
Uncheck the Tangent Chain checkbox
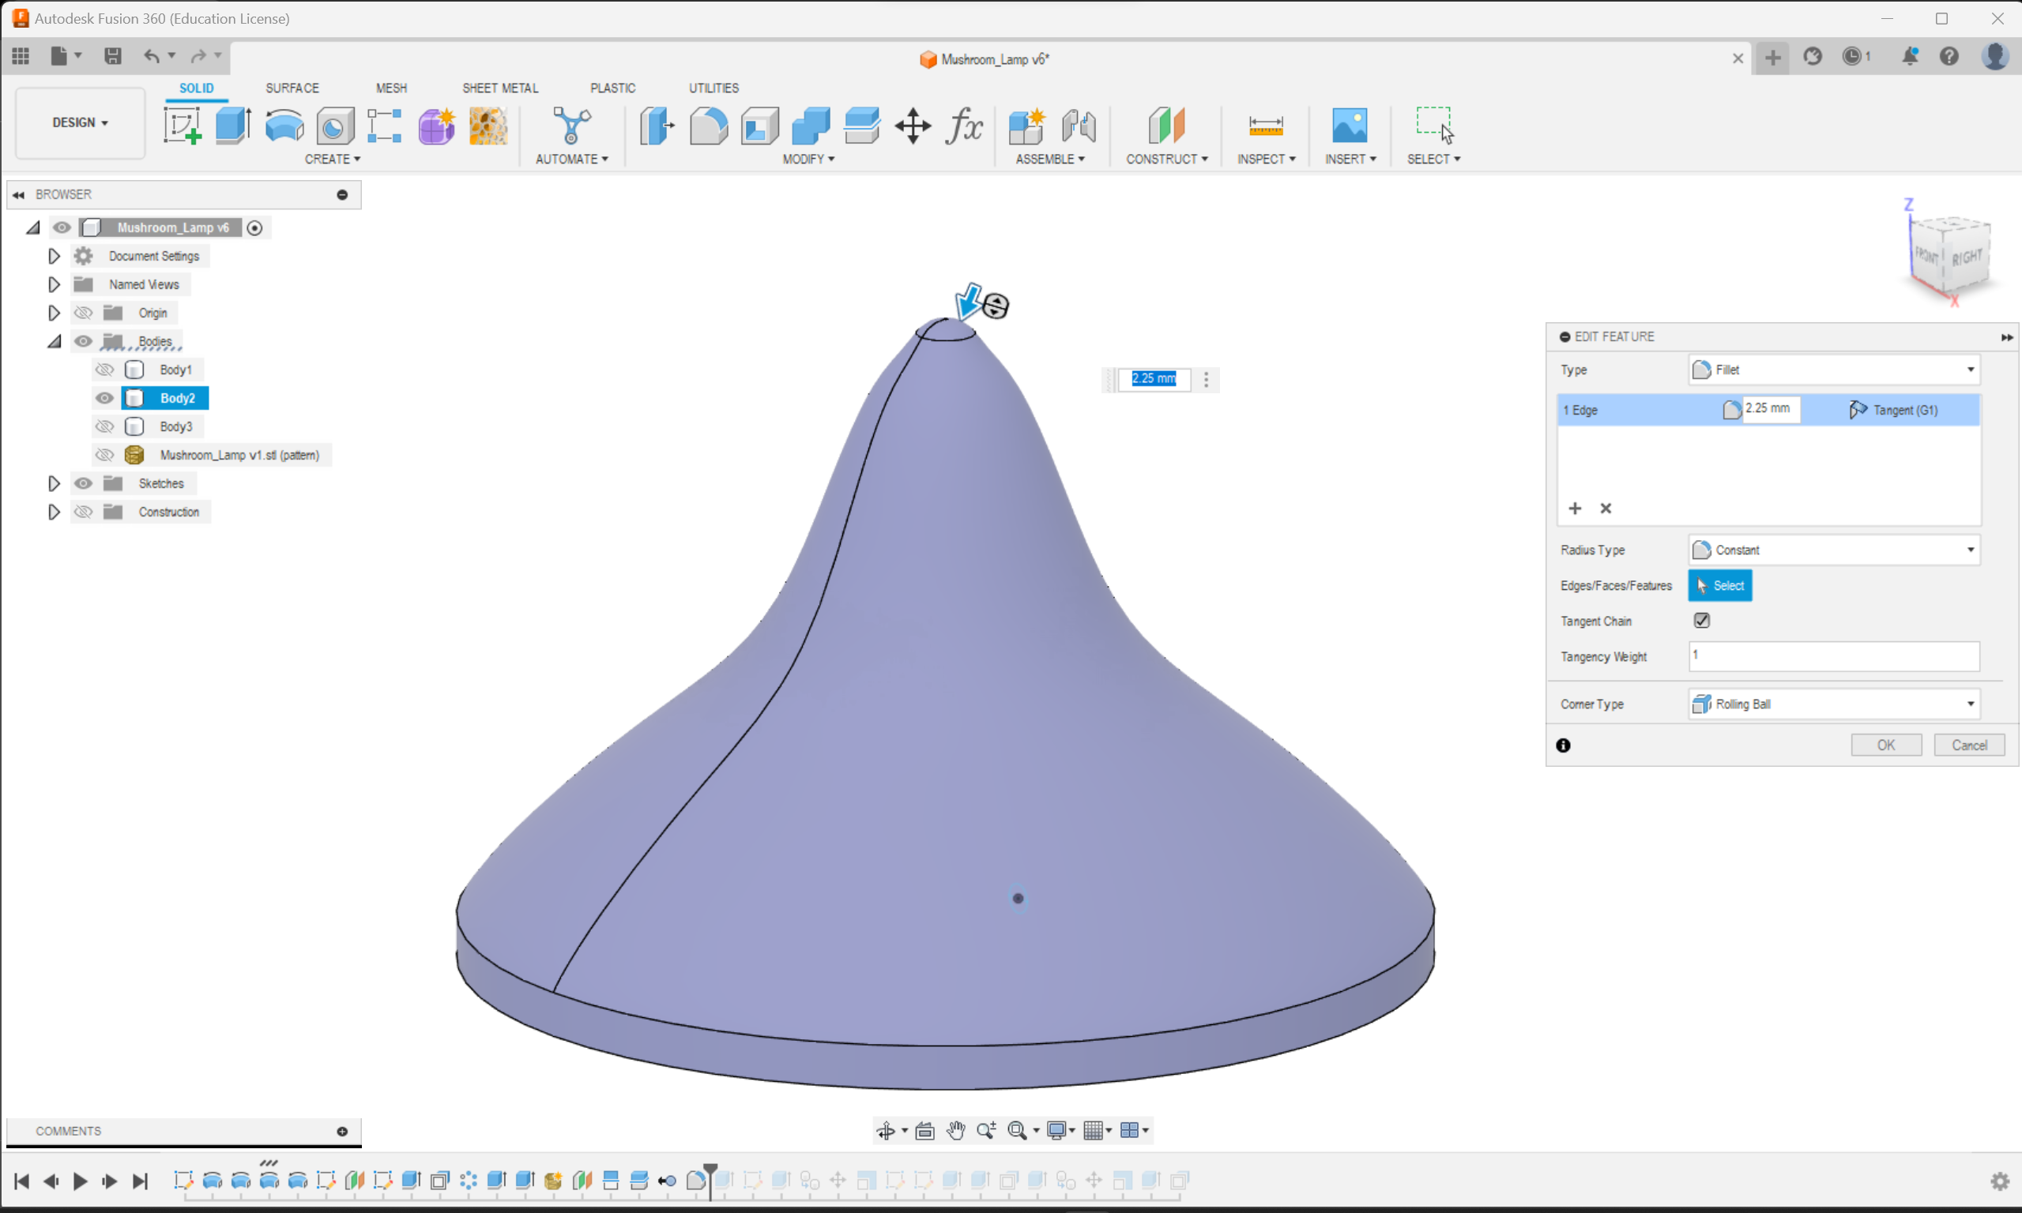(1701, 621)
